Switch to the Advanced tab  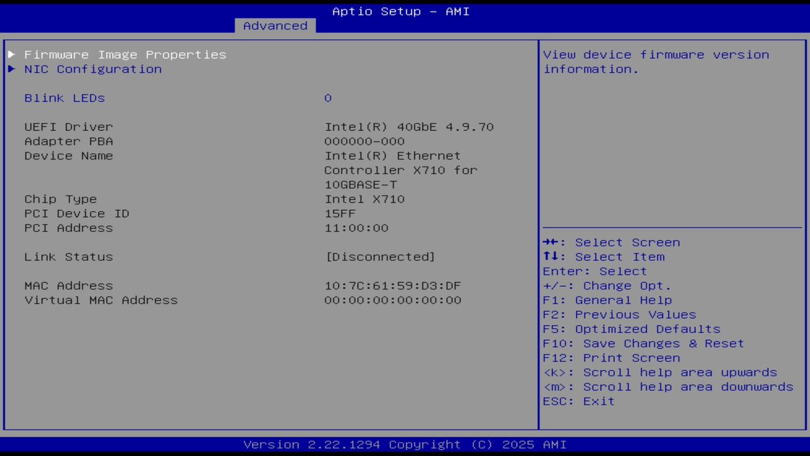click(275, 25)
